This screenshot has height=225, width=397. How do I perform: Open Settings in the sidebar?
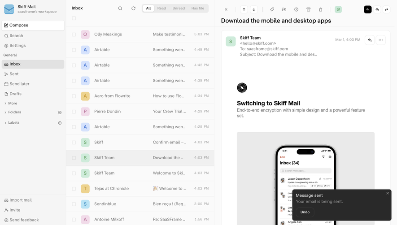[33, 46]
